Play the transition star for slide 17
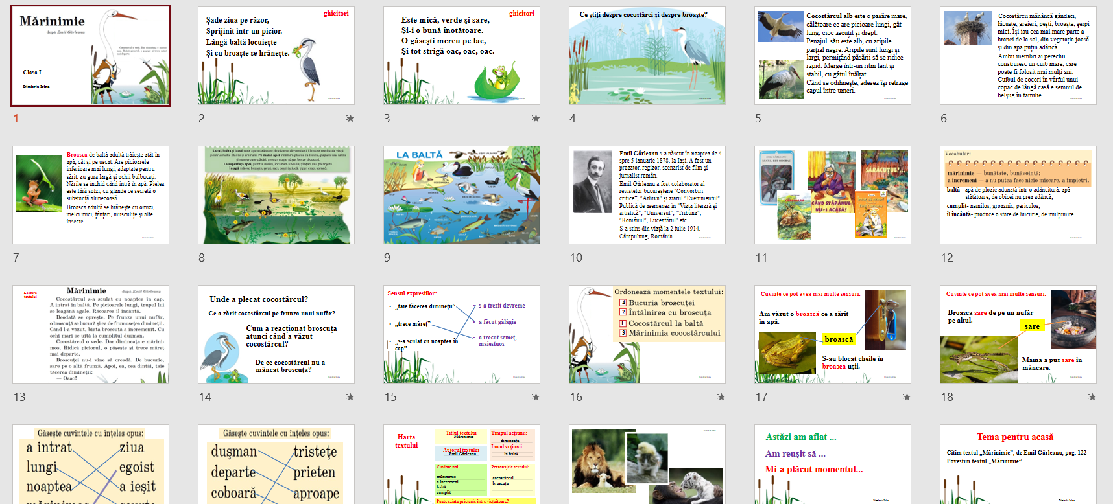Screen dimensions: 1113x504 [907, 397]
